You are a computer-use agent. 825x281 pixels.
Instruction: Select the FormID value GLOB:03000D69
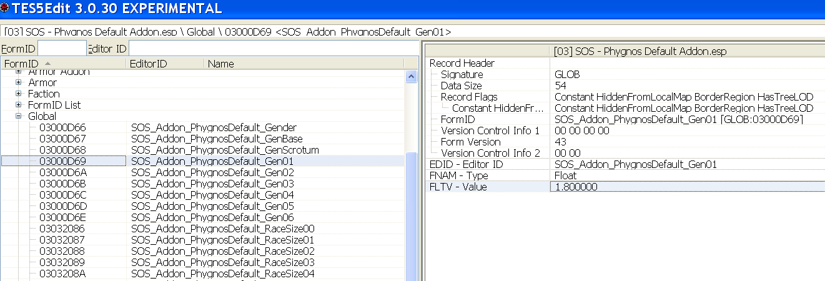[x=679, y=119]
